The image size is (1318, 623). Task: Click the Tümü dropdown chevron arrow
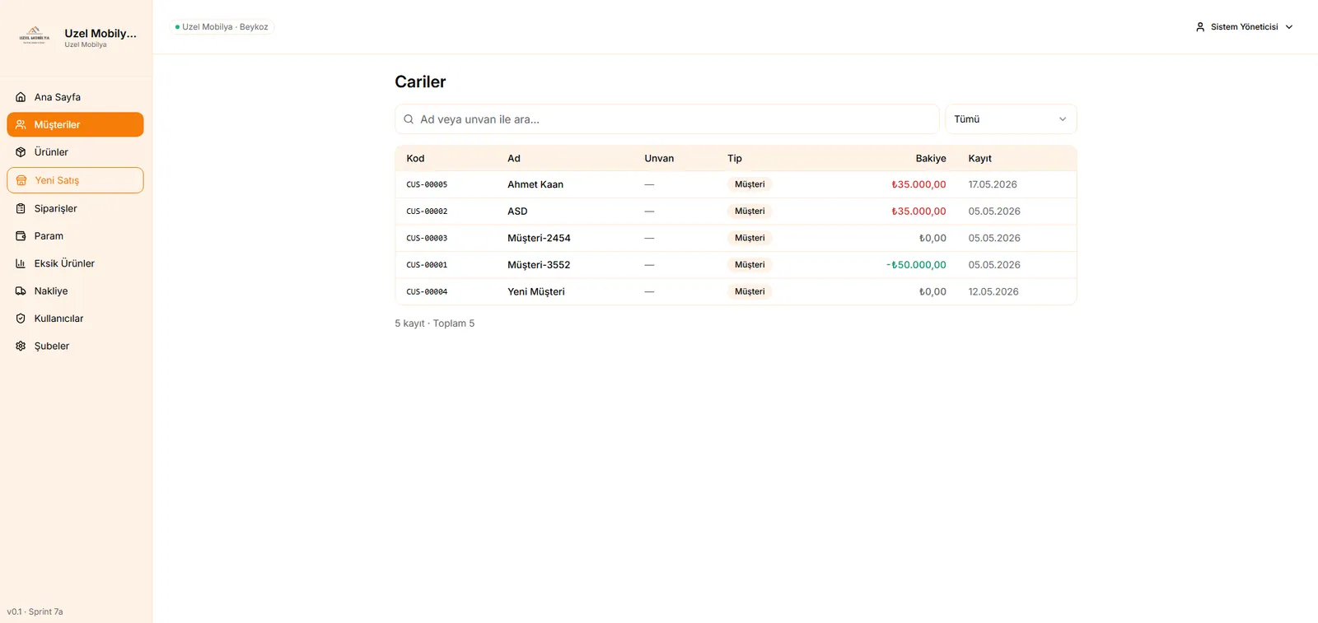click(1063, 119)
